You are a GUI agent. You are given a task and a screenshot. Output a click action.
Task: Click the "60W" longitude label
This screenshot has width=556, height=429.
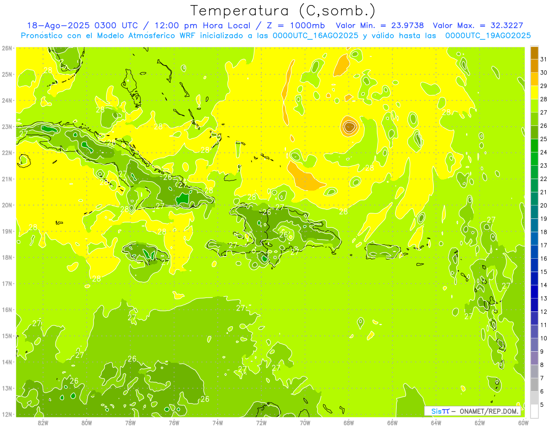tap(524, 423)
